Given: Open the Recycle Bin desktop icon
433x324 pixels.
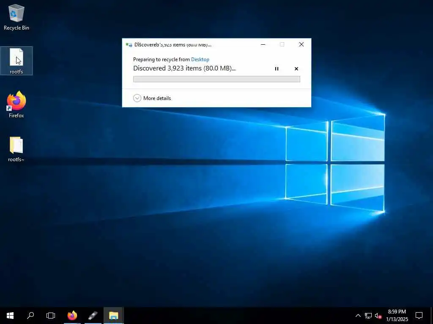Looking at the screenshot, I should [x=16, y=17].
